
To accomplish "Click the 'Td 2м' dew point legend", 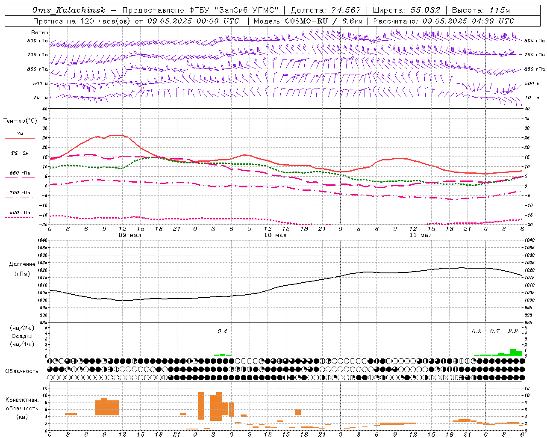I will [x=20, y=153].
